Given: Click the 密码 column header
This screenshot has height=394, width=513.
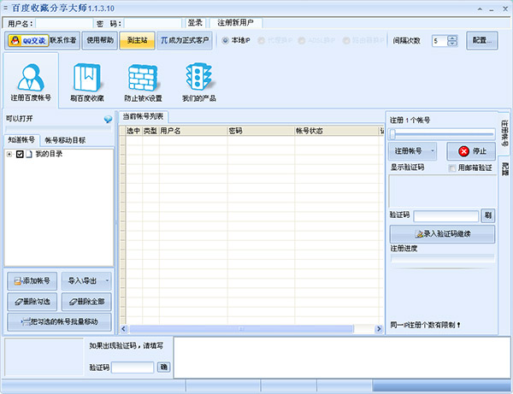Looking at the screenshot, I should coord(261,131).
